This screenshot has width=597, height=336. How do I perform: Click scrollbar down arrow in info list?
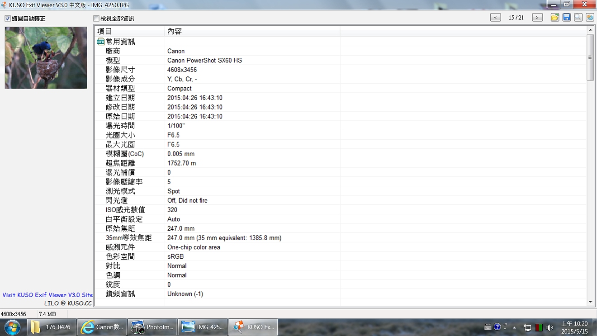[x=590, y=302]
